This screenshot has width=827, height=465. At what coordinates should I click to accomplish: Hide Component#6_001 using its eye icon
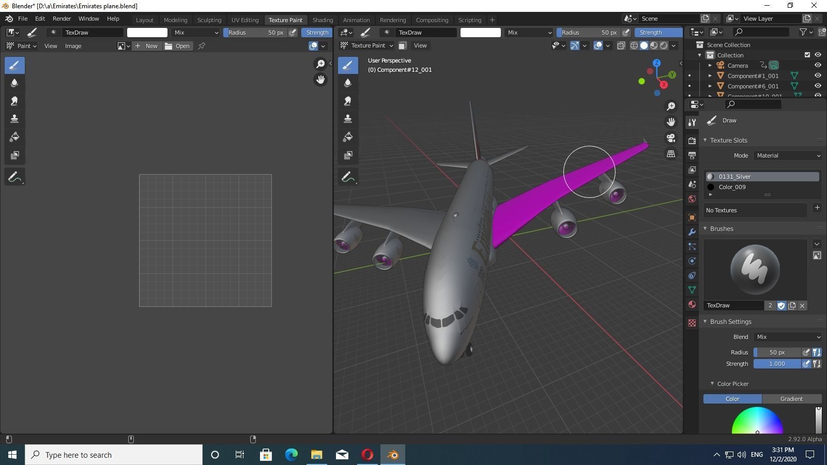[x=818, y=86]
